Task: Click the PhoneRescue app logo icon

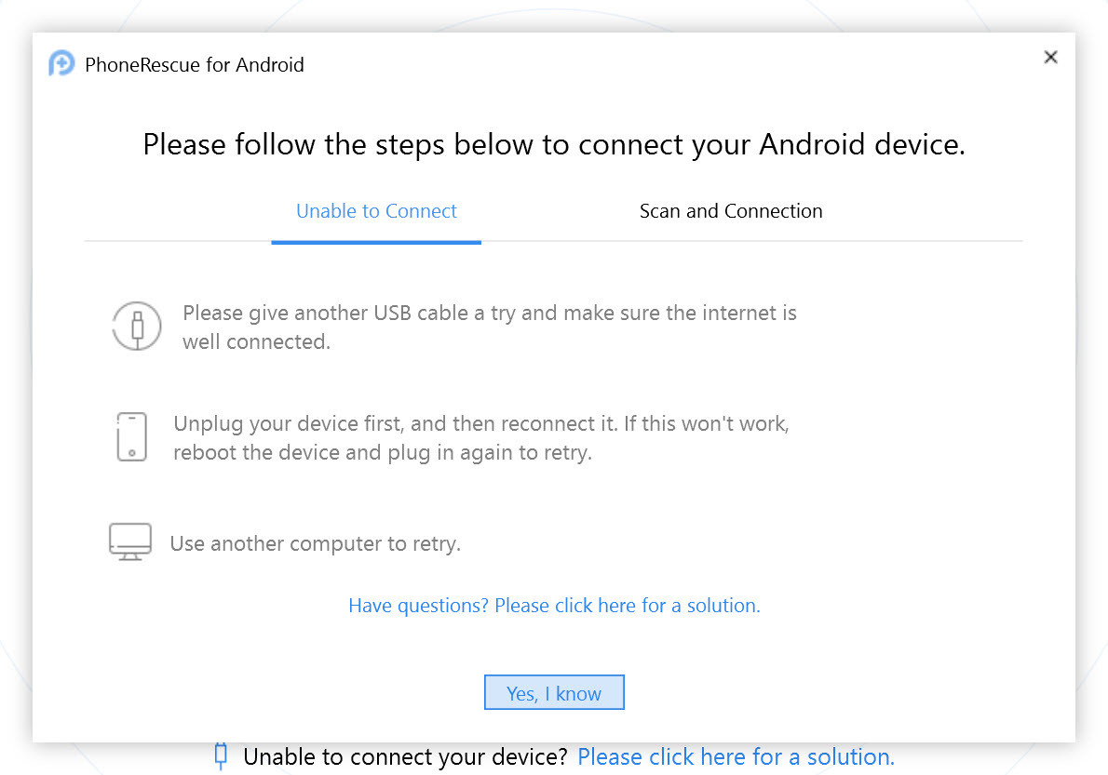Action: click(61, 64)
